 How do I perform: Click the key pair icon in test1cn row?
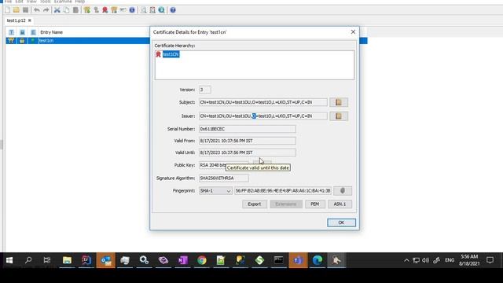[x=11, y=40]
